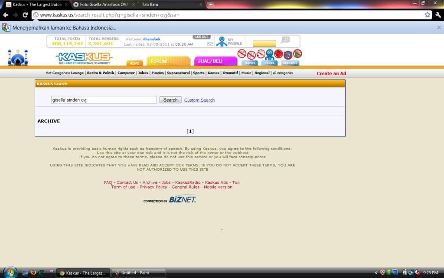The height and width of the screenshot is (278, 444).
Task: Close the translate notification bar
Action: coord(439,27)
